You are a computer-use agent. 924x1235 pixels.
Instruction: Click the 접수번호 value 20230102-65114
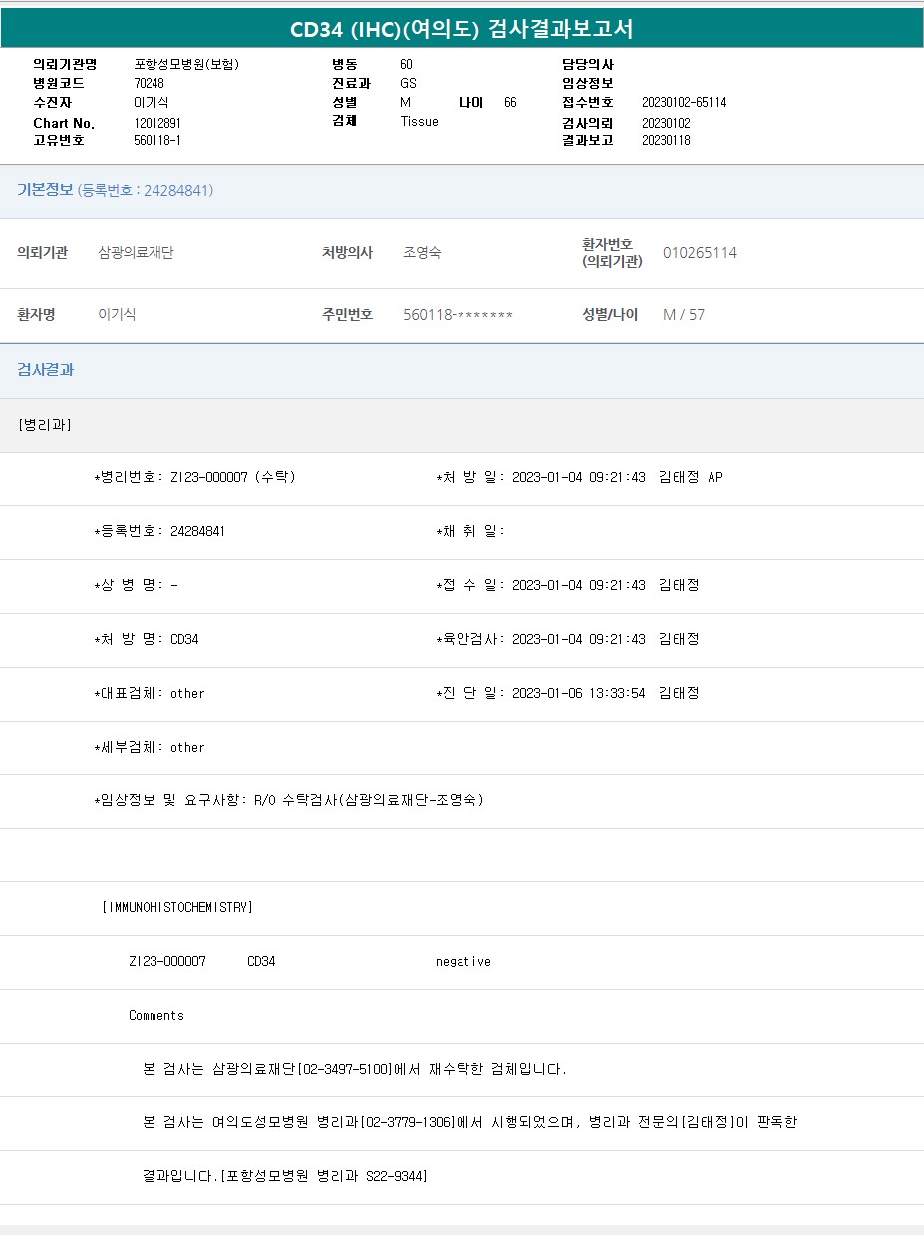(683, 102)
